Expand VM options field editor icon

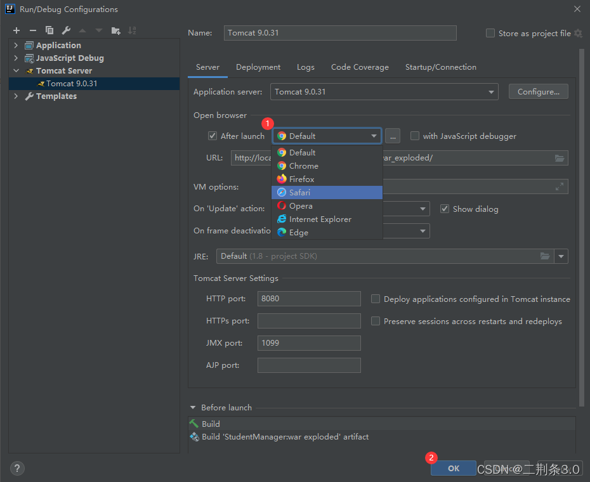point(560,186)
